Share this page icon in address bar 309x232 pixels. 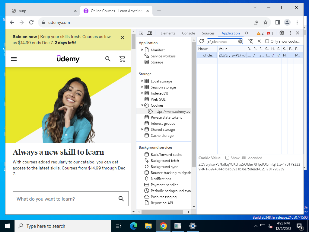tap(256, 22)
